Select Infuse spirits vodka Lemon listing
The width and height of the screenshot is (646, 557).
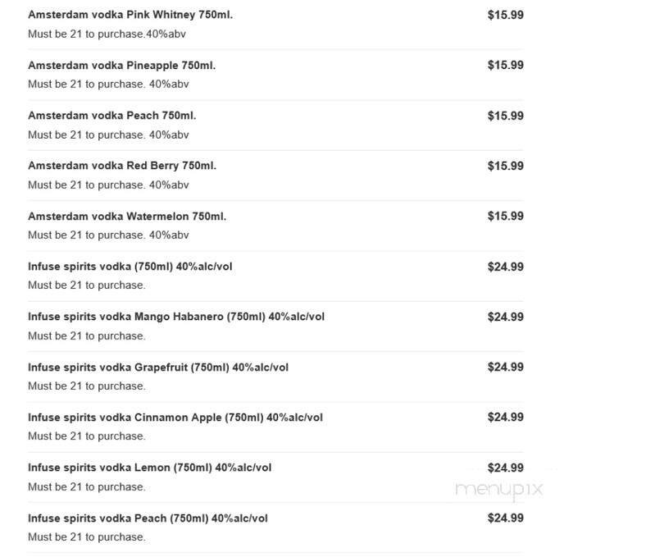(x=149, y=468)
